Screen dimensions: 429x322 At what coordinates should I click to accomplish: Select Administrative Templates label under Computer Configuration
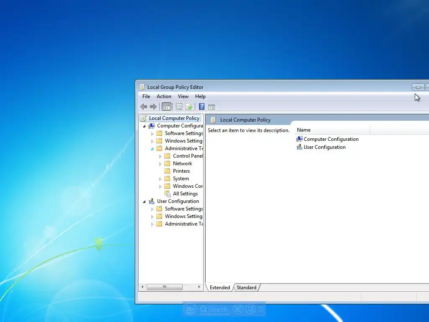(184, 148)
